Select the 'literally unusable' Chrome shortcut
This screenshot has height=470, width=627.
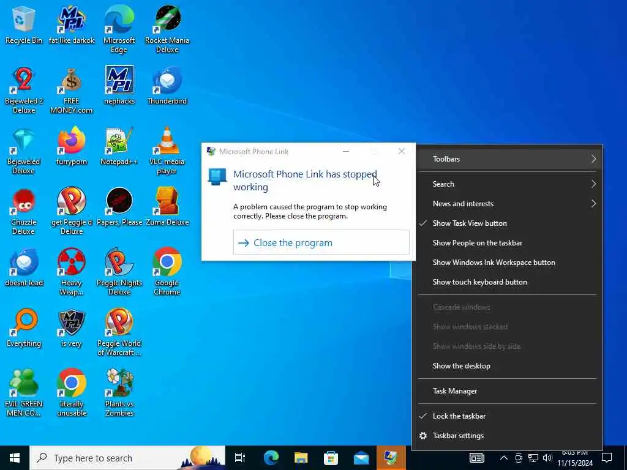click(x=72, y=392)
